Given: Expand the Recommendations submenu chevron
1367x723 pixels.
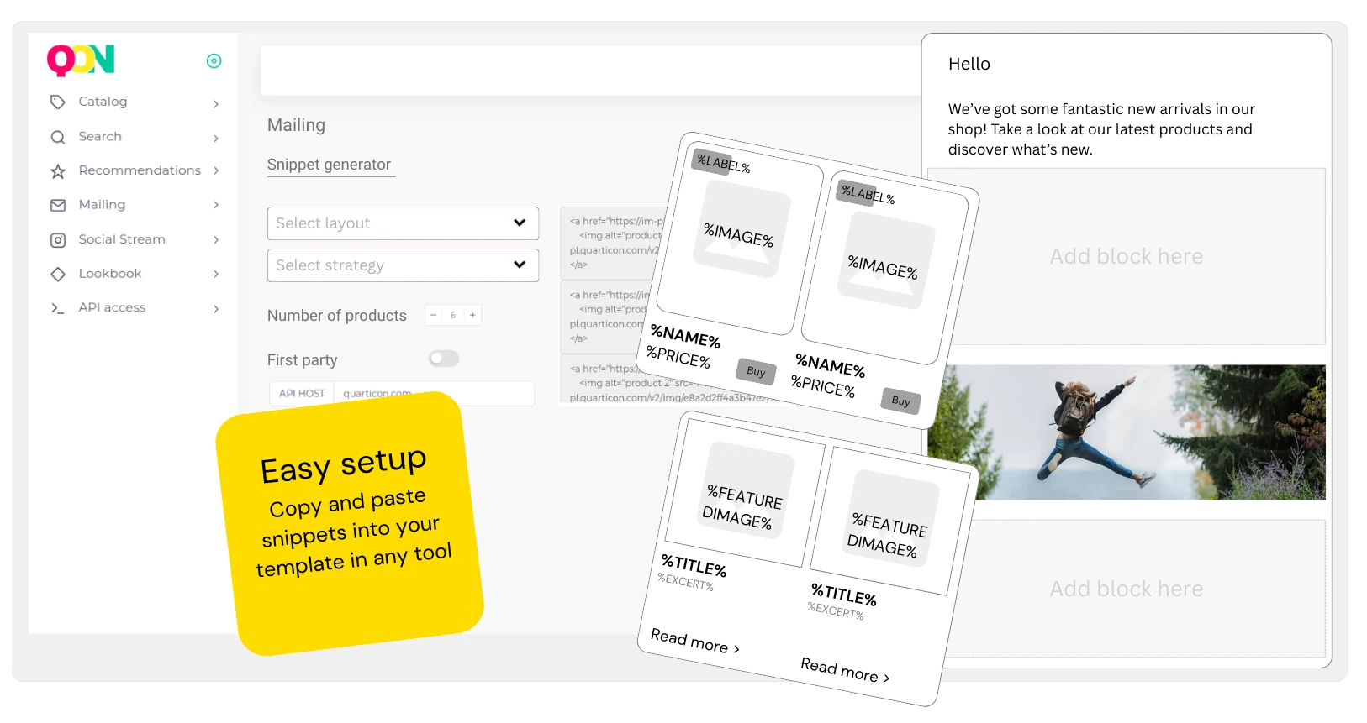Looking at the screenshot, I should coord(216,170).
